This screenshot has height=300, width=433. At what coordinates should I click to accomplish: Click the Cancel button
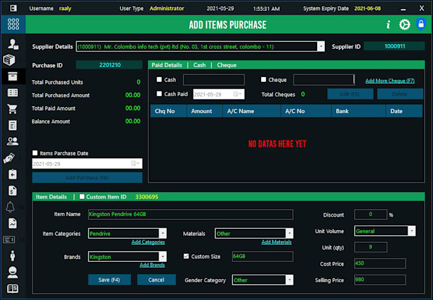[156, 280]
